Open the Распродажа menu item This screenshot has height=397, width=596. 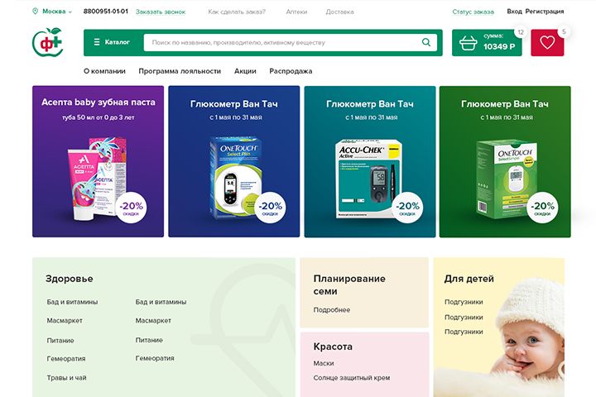(291, 71)
